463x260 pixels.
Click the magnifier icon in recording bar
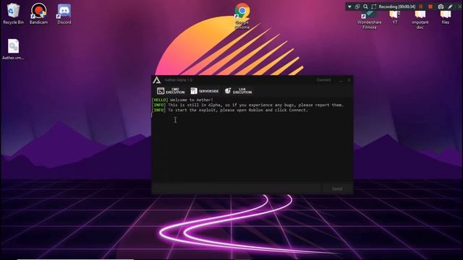[365, 6]
